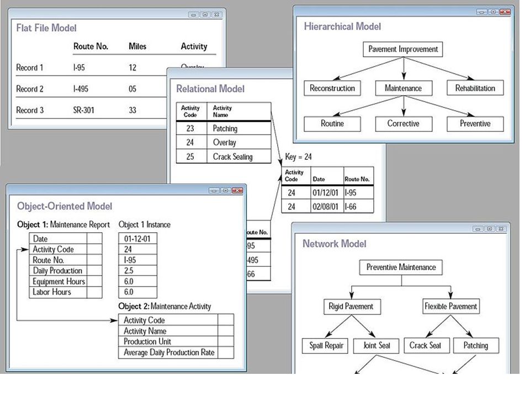Click the Record 2 row label

coord(30,89)
